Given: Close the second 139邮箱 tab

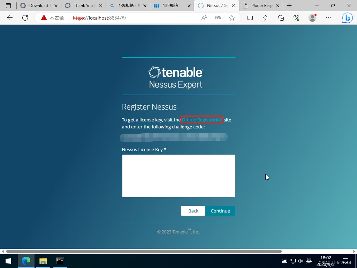Looking at the screenshot, I should point(189,6).
